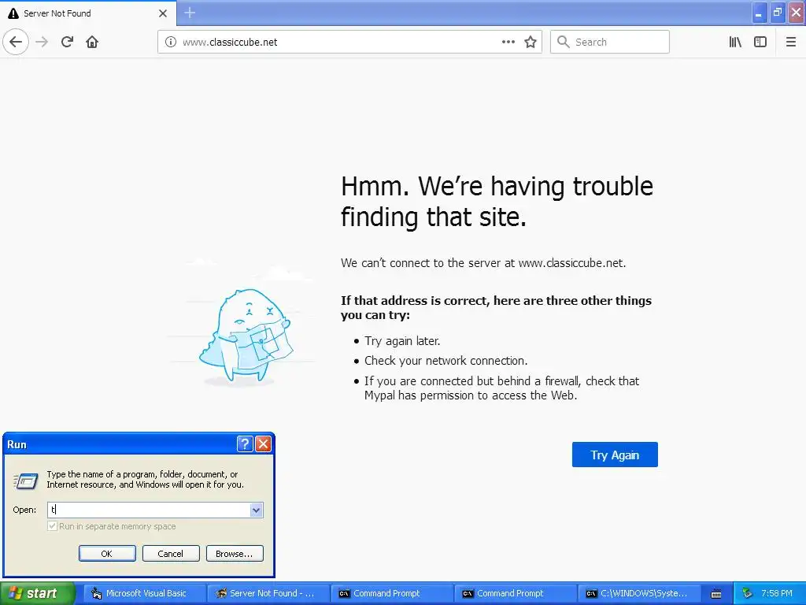The height and width of the screenshot is (605, 806).
Task: Click the 7:58 PM clock
Action: [777, 593]
